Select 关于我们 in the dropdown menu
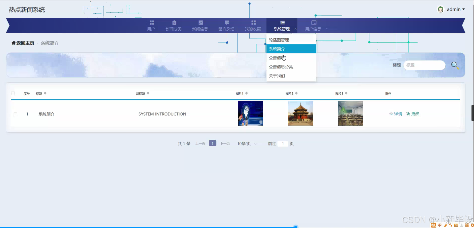 coord(277,75)
